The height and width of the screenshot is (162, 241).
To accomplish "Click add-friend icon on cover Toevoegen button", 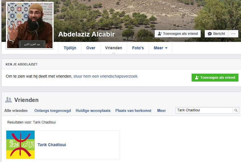I will 160,34.
